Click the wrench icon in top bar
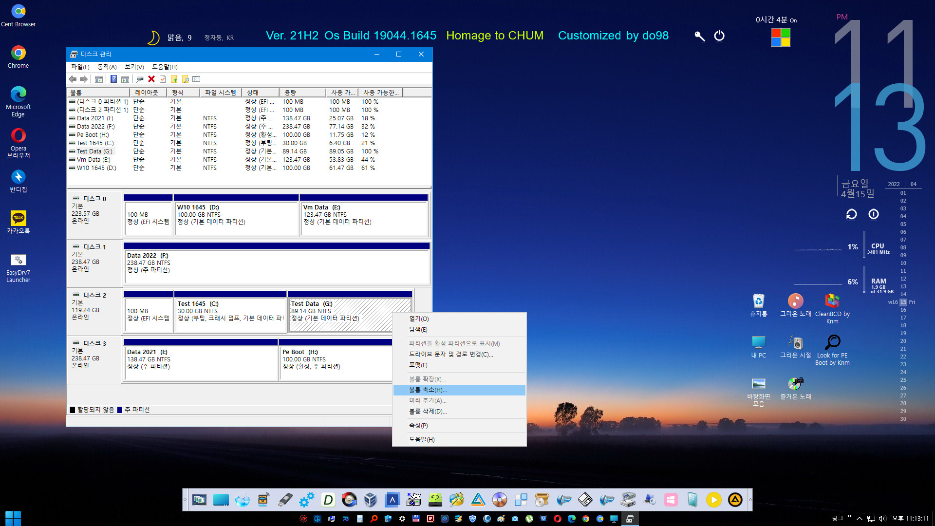Image resolution: width=935 pixels, height=526 pixels. [699, 36]
